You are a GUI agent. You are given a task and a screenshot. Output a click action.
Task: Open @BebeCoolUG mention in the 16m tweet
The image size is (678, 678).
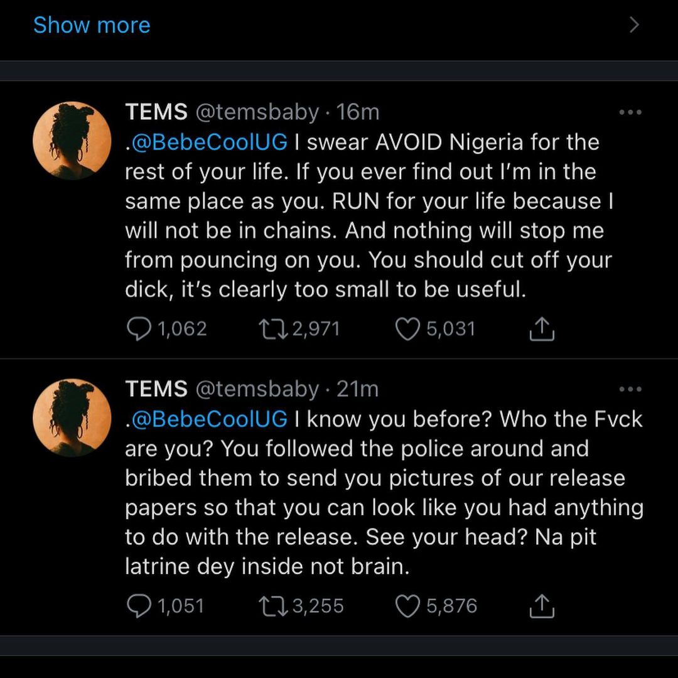tap(208, 143)
